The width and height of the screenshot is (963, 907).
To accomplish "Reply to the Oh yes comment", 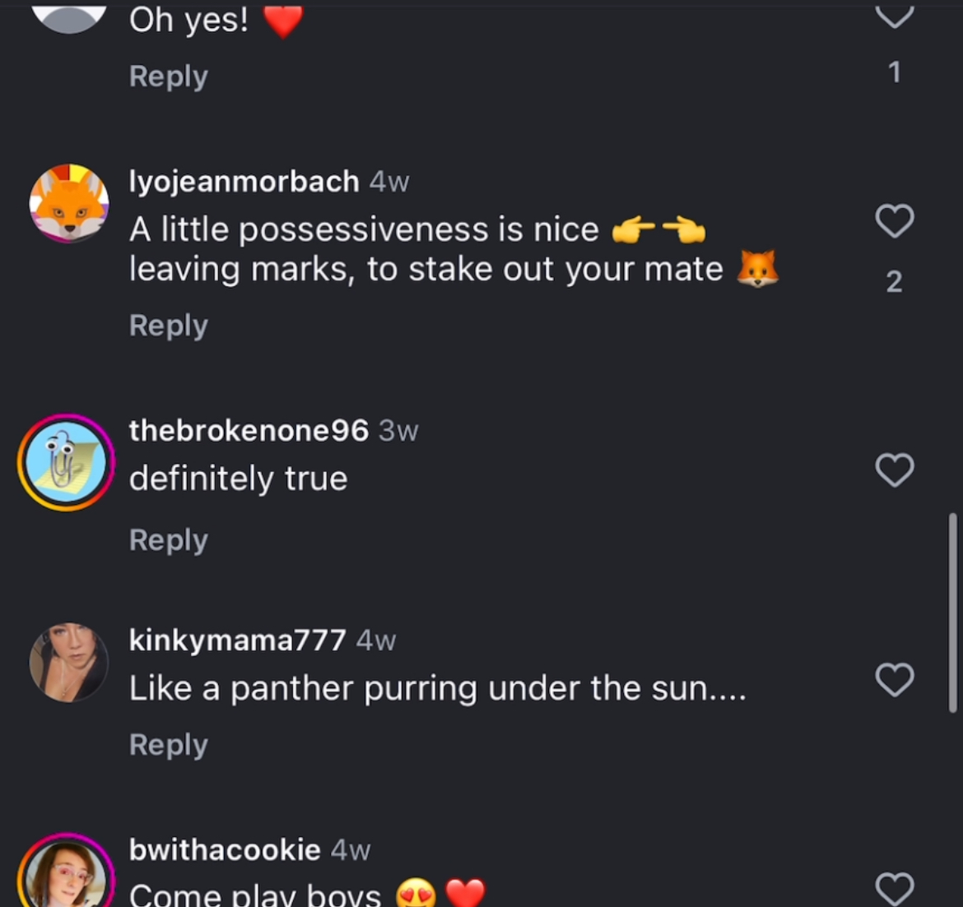I will (x=168, y=76).
